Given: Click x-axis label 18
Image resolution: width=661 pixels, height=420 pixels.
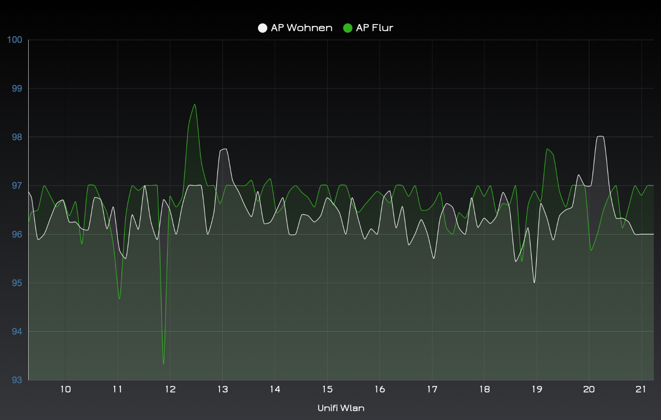Looking at the screenshot, I should [484, 389].
